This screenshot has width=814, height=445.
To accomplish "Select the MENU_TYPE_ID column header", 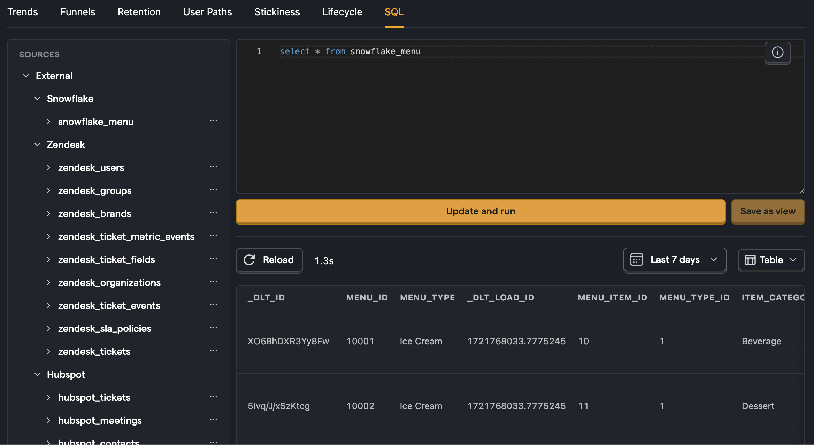I will point(694,298).
